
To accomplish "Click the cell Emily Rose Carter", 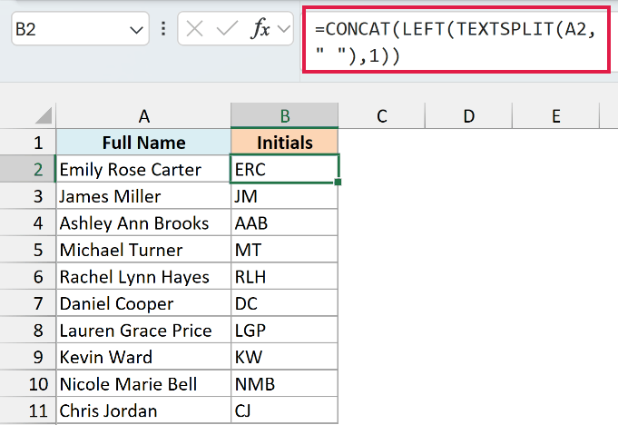I will pyautogui.click(x=143, y=169).
